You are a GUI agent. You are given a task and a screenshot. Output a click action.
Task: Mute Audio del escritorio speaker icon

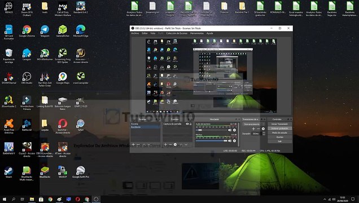230,130
